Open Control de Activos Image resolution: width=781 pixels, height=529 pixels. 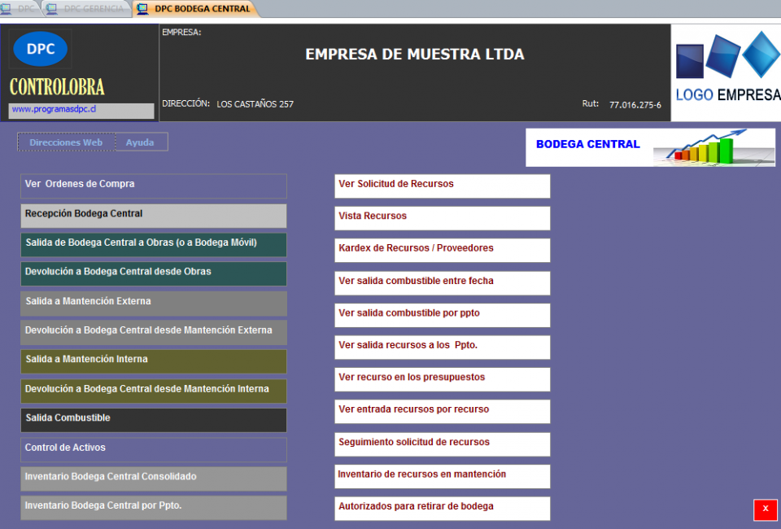(x=154, y=449)
